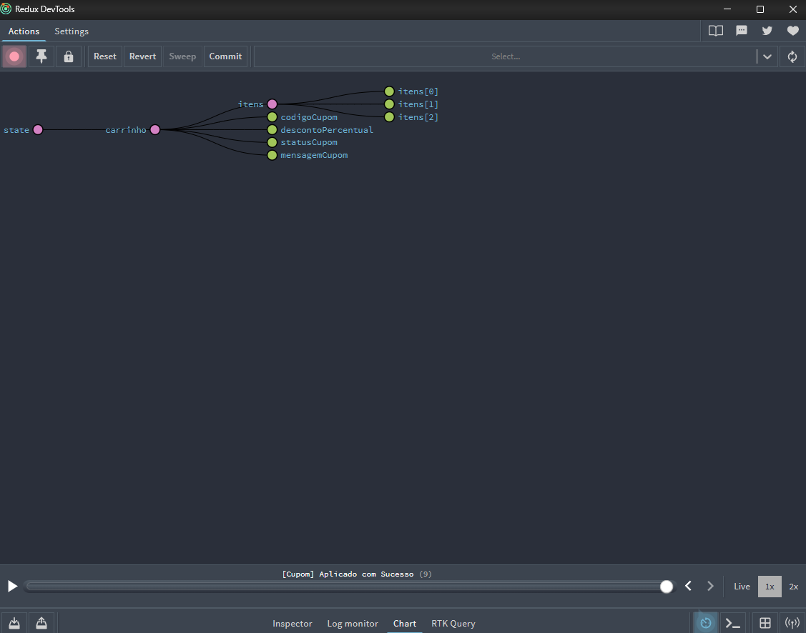Select the itens[2] node
This screenshot has height=633, width=806.
pos(389,117)
